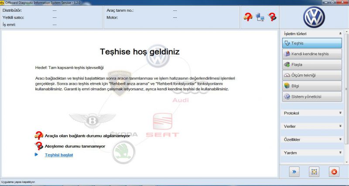The height and width of the screenshot is (186, 349).
Task: Open Kendi kendine teşhis mode
Action: 312,54
